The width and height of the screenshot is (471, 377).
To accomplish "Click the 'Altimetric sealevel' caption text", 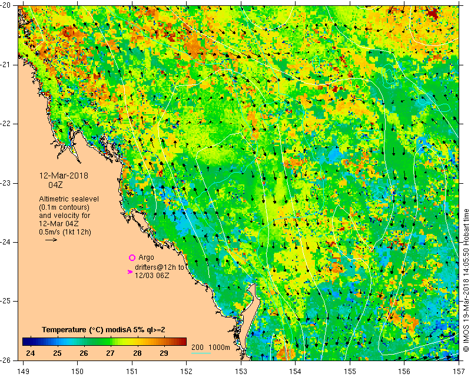I will pos(69,199).
